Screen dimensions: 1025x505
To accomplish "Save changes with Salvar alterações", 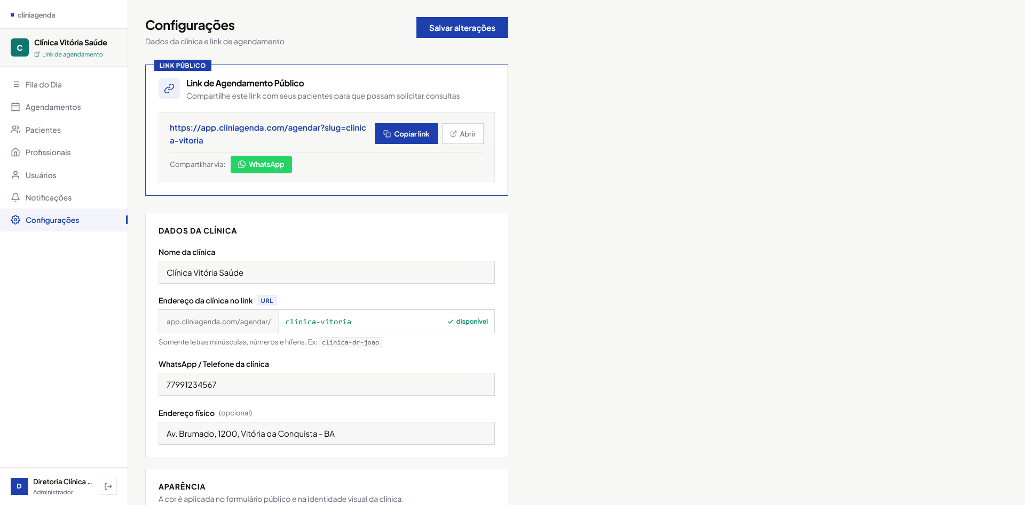I will (x=462, y=27).
